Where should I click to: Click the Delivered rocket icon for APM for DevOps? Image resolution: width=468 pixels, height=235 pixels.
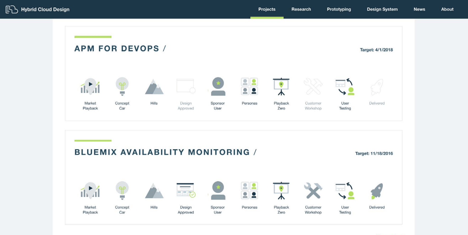(377, 85)
